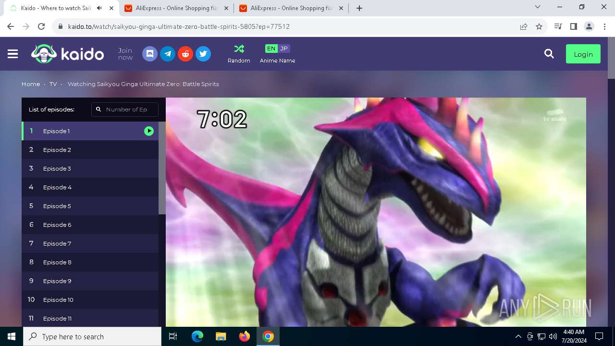Screen dimensions: 615x346
Task: Click the episode list scrollbar
Action: (x=162, y=168)
